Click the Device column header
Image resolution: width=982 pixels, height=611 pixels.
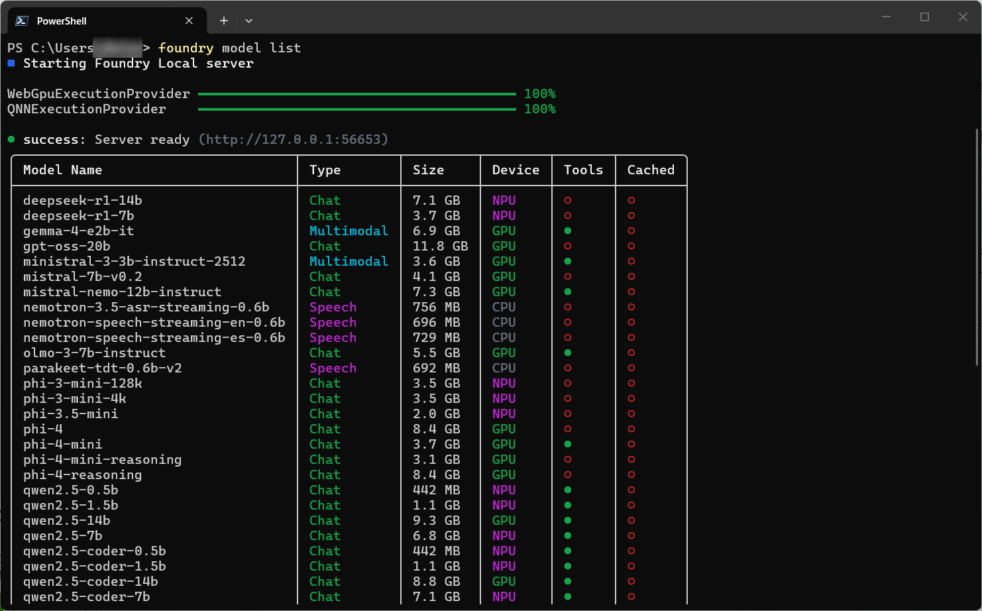pyautogui.click(x=516, y=170)
